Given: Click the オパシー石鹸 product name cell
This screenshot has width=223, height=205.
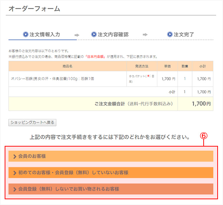Looking at the screenshot, I should click(x=53, y=78).
